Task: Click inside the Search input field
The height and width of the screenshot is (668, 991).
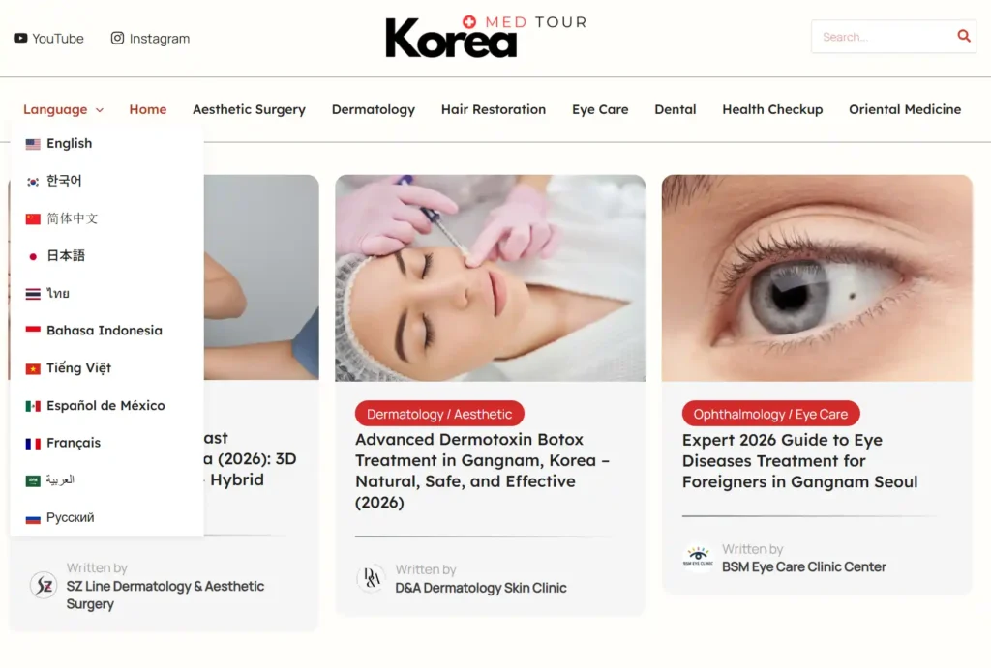Action: (881, 36)
